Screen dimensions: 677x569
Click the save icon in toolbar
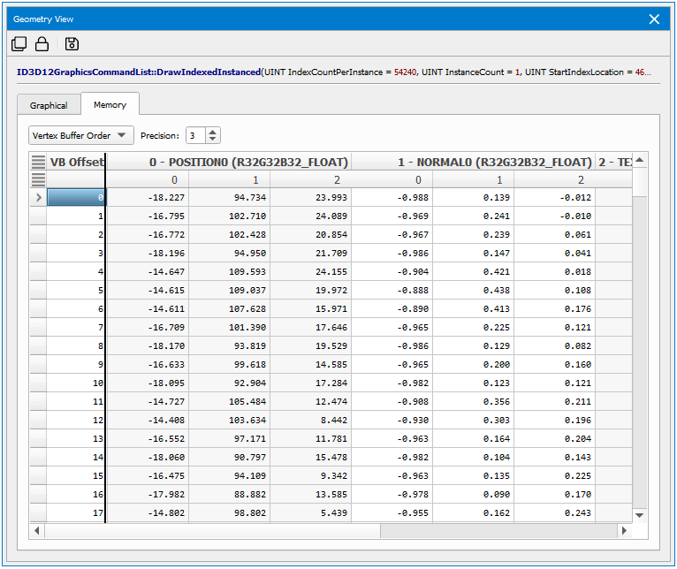[72, 44]
